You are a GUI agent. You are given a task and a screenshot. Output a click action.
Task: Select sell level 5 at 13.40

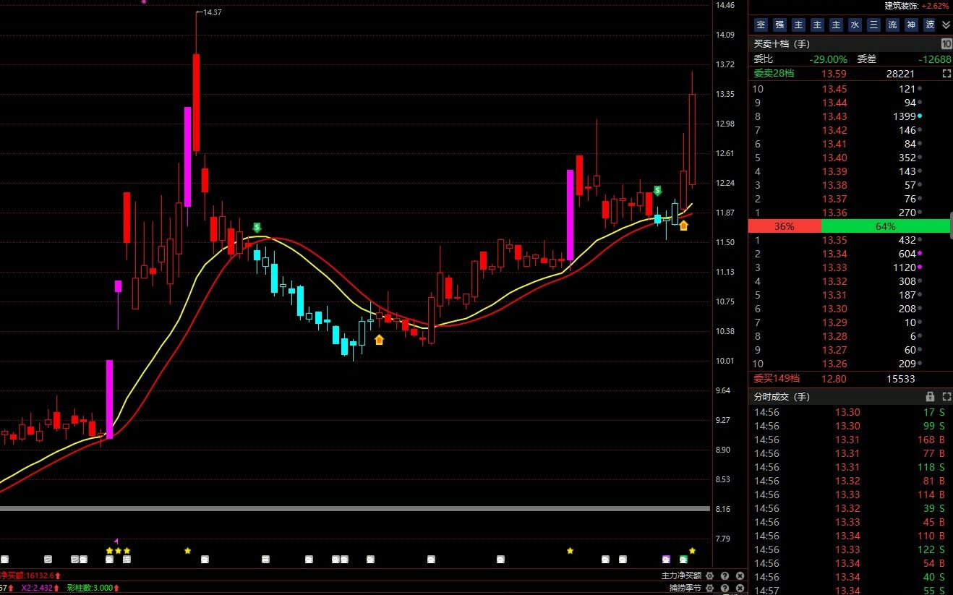(850, 158)
